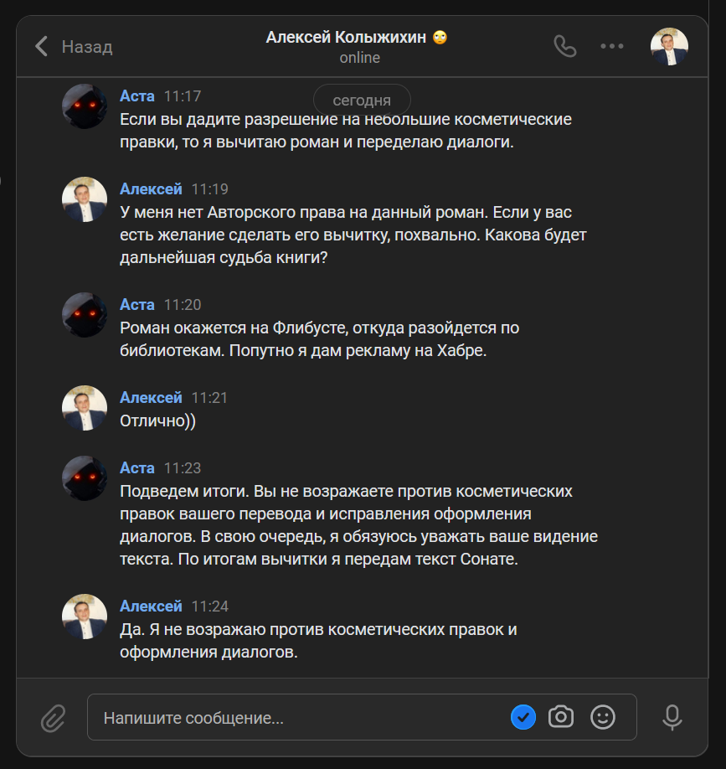
Task: Open the profile photo in the chat header
Action: 669,47
